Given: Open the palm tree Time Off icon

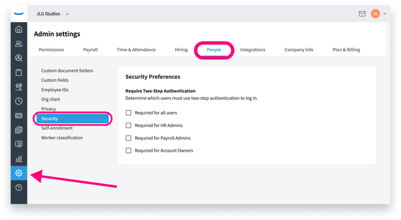Looking at the screenshot, I should [x=19, y=87].
